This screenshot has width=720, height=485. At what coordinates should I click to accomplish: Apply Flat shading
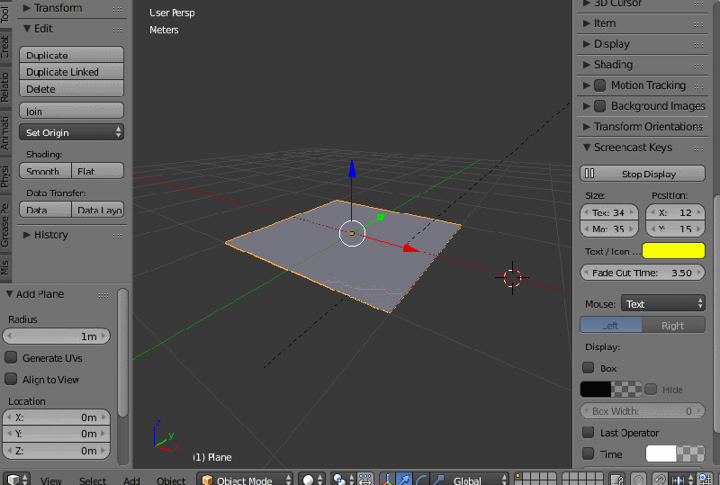(98, 171)
